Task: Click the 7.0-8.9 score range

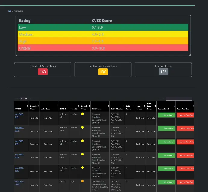Action: 97,41
